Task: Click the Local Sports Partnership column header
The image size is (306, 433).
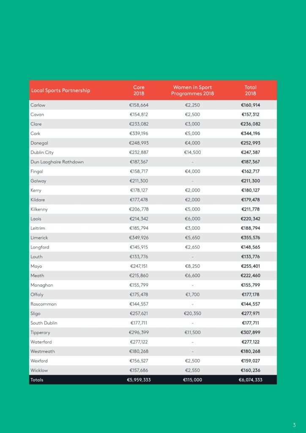Action: pos(60,90)
